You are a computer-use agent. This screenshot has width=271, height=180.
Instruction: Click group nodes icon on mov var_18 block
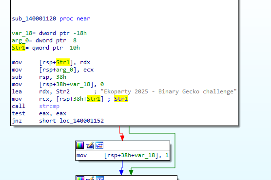click(x=99, y=145)
